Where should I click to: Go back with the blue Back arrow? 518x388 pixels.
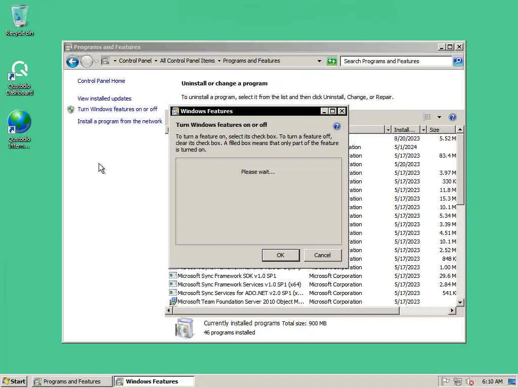[x=72, y=61]
